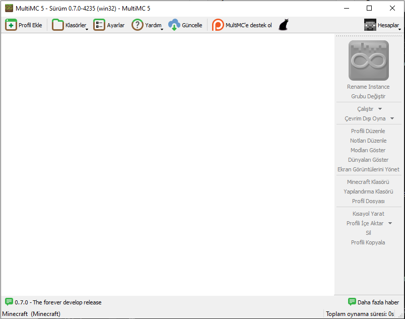
Task: Click the black cat icon
Action: pyautogui.click(x=284, y=25)
